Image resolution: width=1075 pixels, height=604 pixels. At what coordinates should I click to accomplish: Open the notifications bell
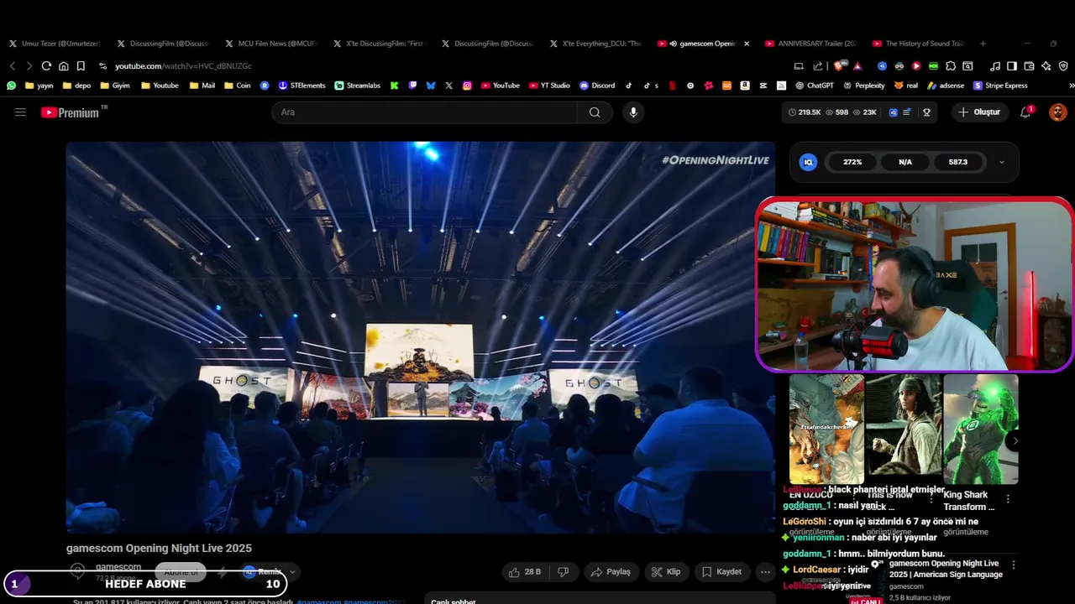pos(1025,112)
